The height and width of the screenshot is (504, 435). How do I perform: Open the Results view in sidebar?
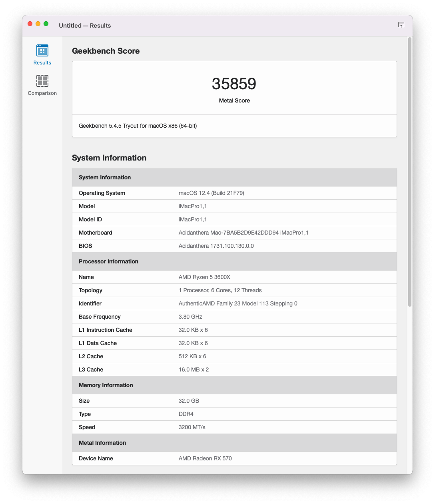tap(42, 54)
